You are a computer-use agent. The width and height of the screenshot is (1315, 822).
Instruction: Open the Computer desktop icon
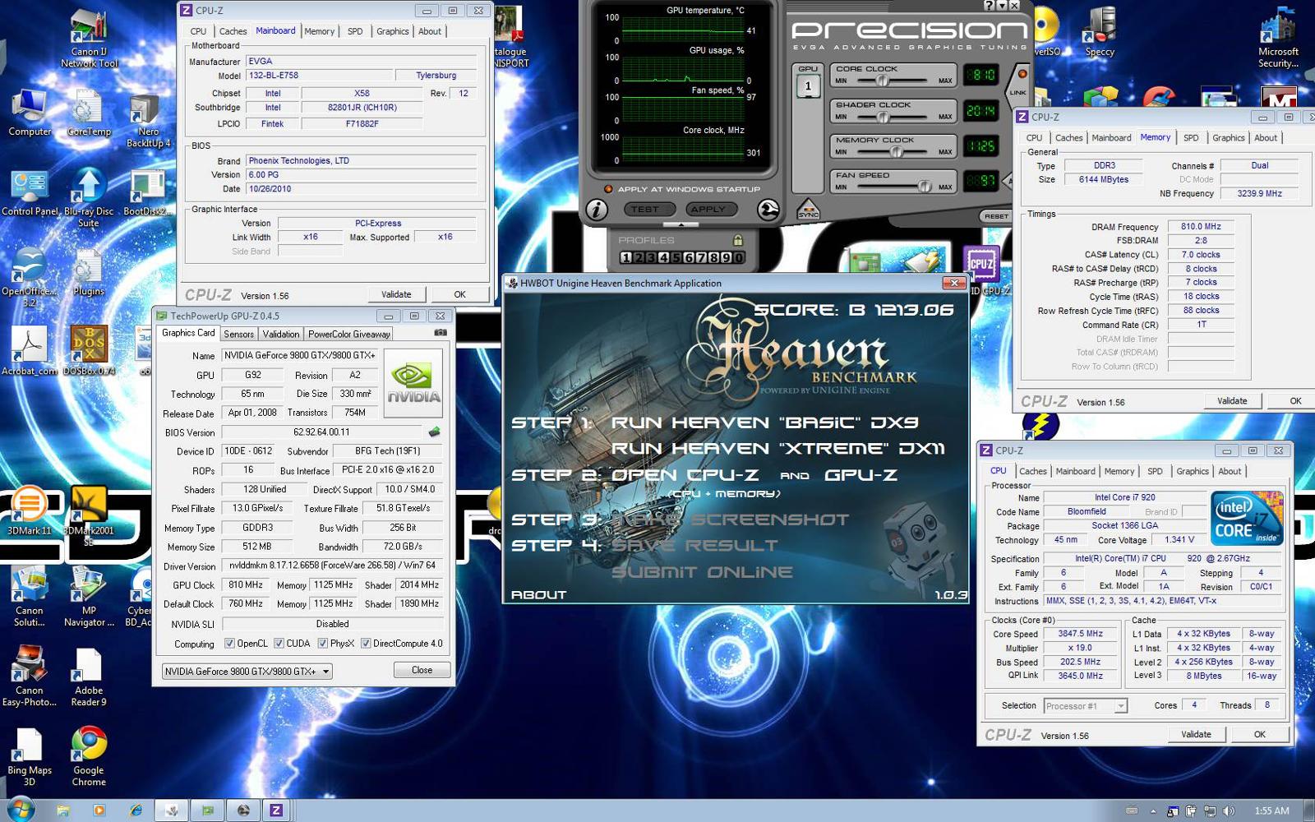[x=30, y=113]
